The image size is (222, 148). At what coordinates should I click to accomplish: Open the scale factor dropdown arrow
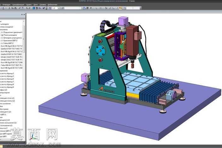pos(59,8)
